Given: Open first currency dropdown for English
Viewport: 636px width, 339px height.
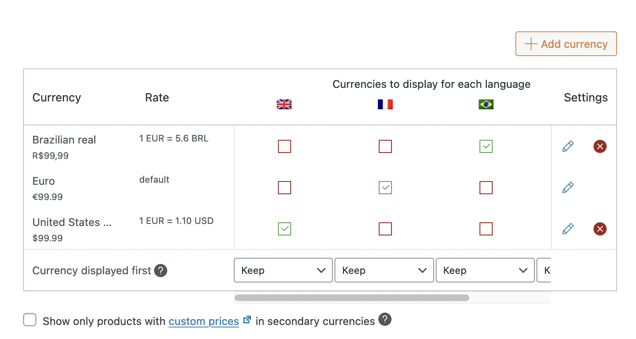Looking at the screenshot, I should coord(283,270).
